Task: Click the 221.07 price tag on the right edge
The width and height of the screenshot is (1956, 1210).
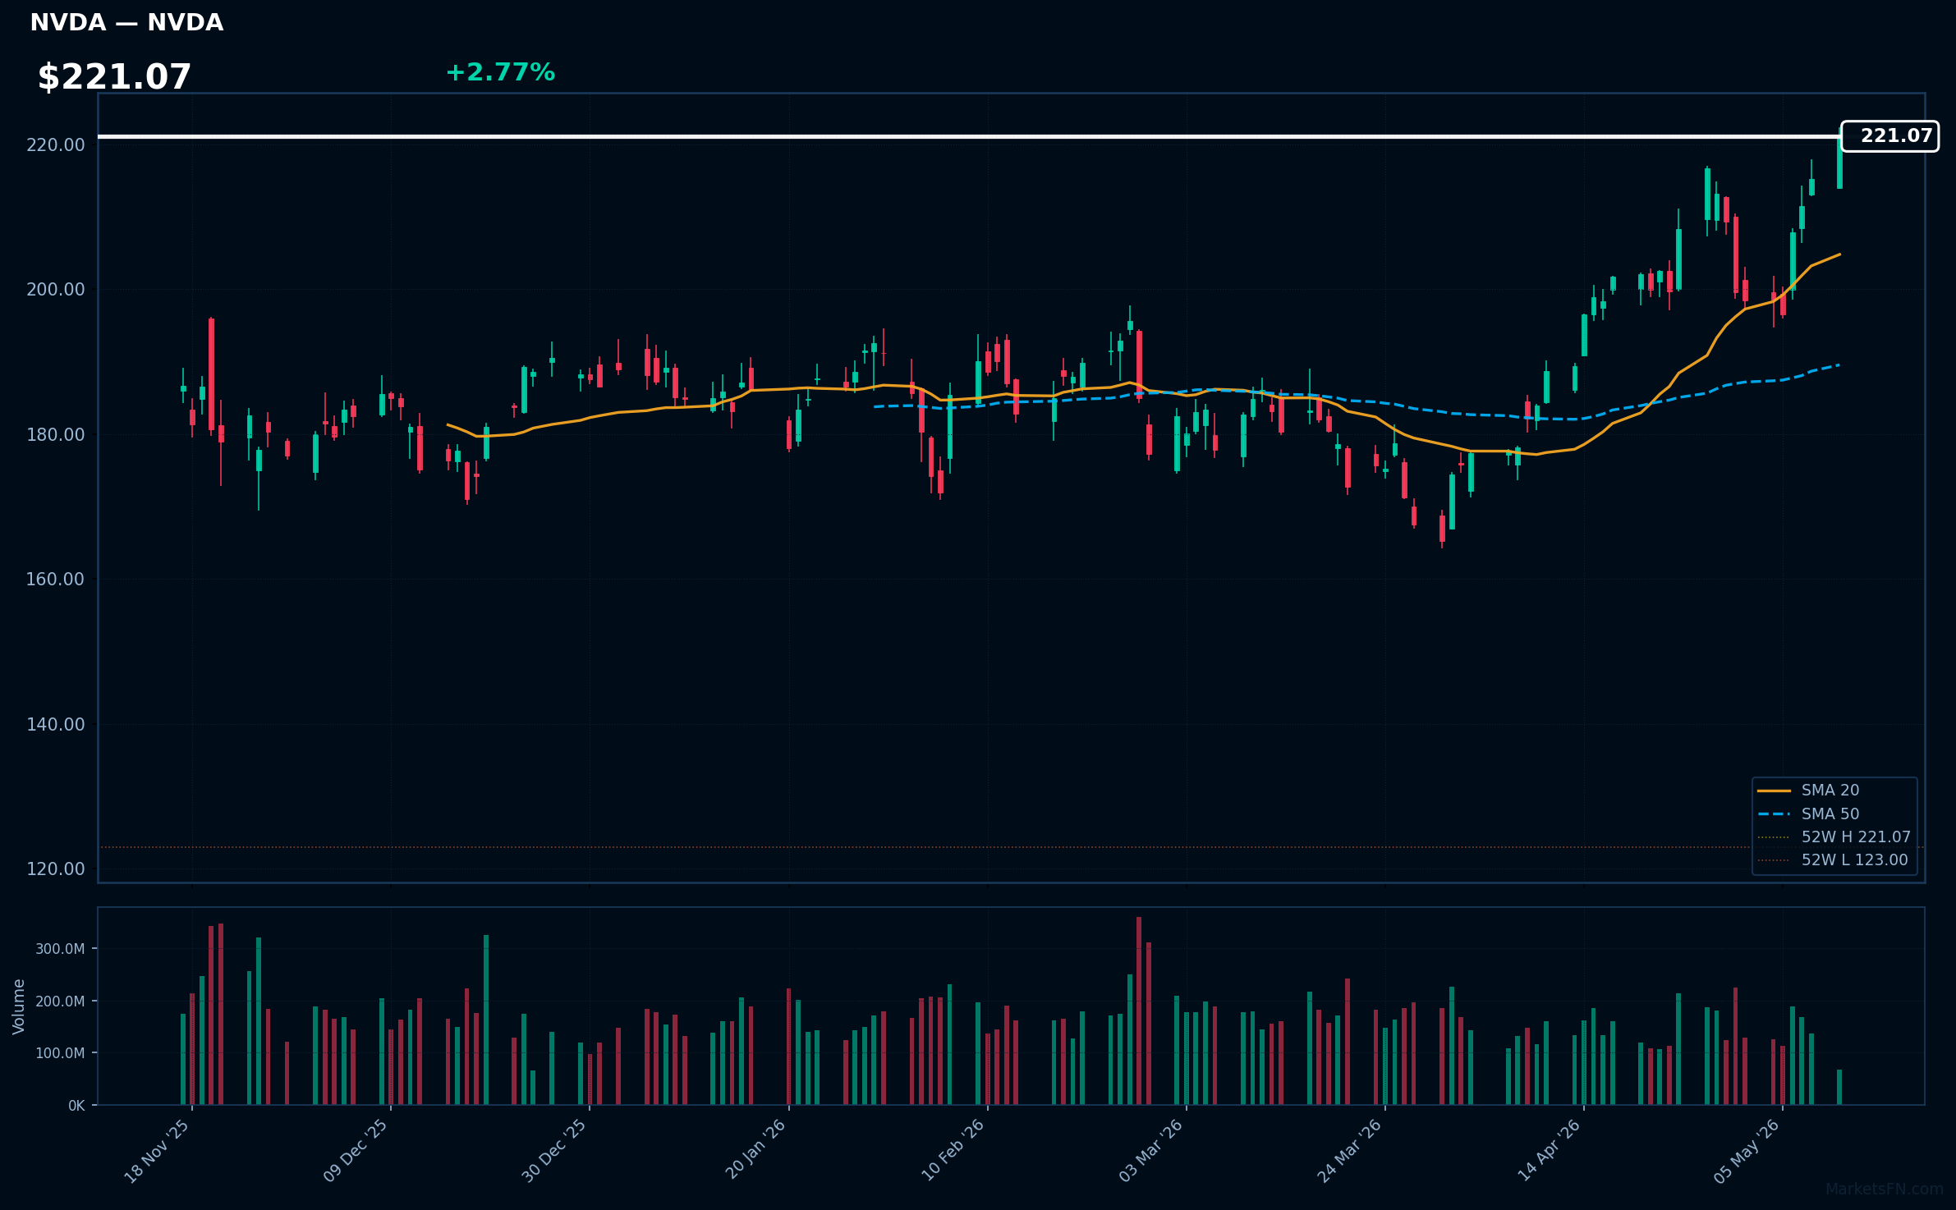Action: (1889, 136)
